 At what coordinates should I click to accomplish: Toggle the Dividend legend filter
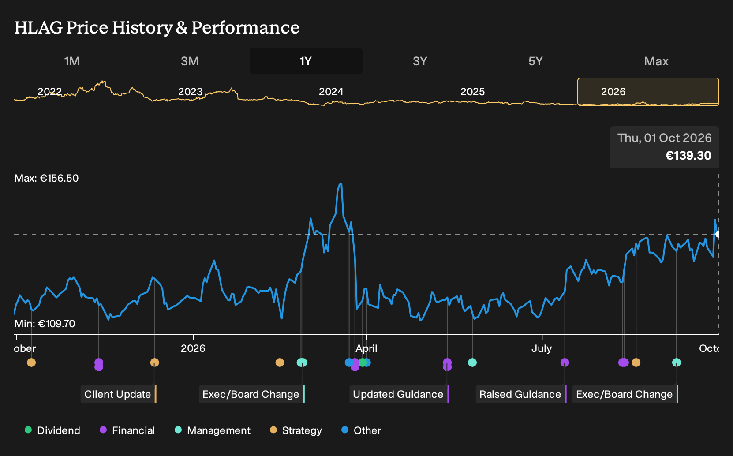pyautogui.click(x=52, y=430)
